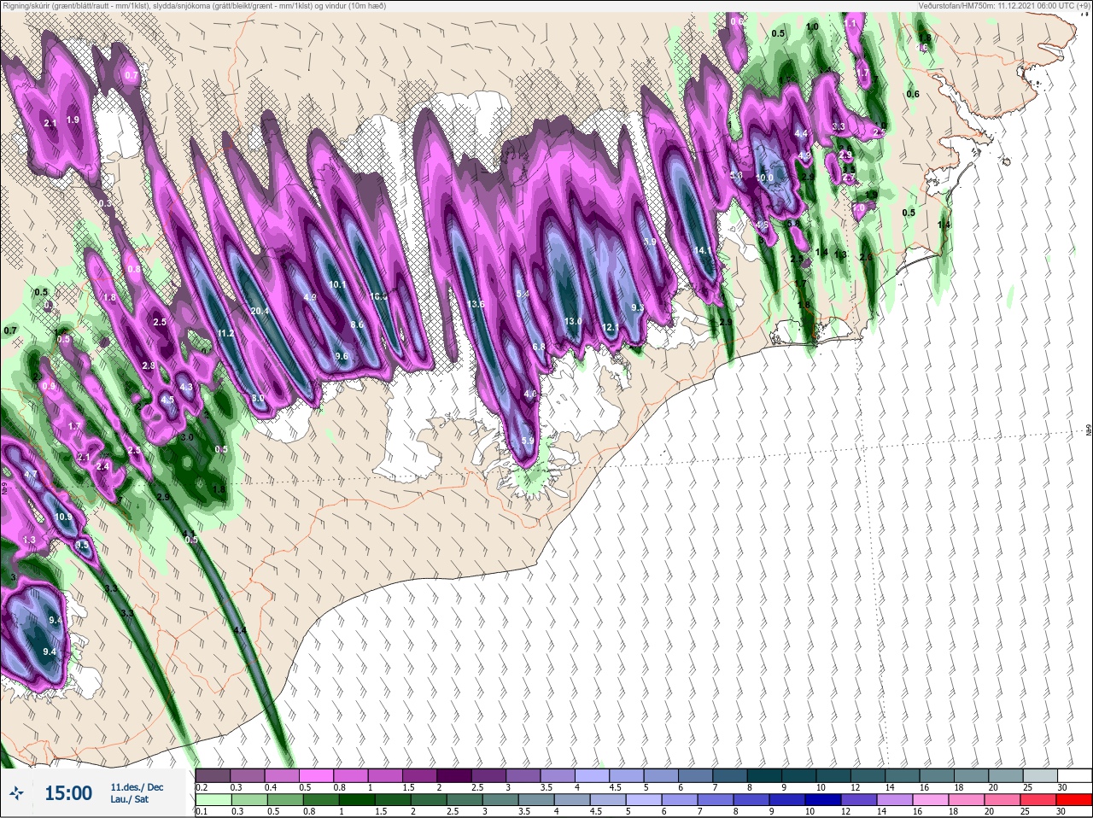Click the 8.0 precipitation value on the map
Viewport: 1093px width, 818px height.
pos(258,398)
